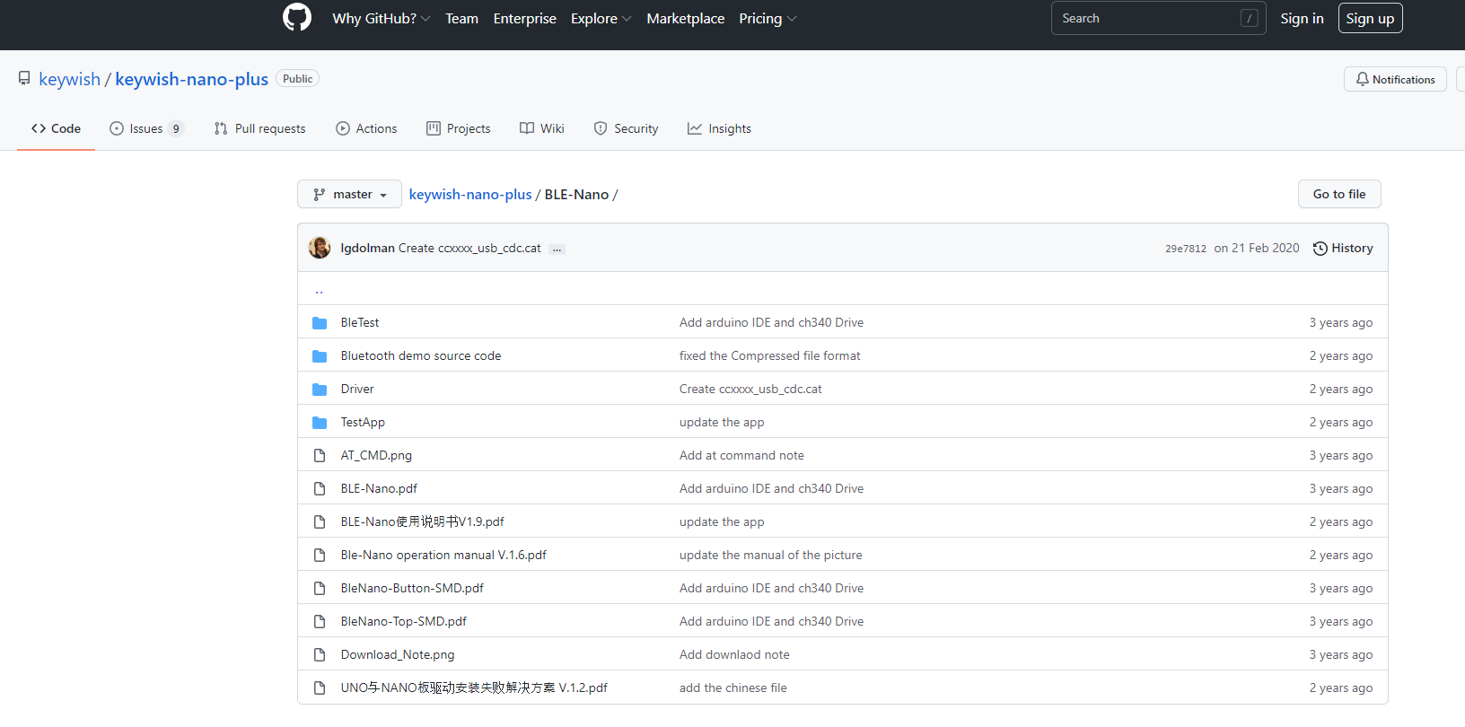This screenshot has width=1465, height=727.
Task: Switch to the Projects tab
Action: coord(458,128)
